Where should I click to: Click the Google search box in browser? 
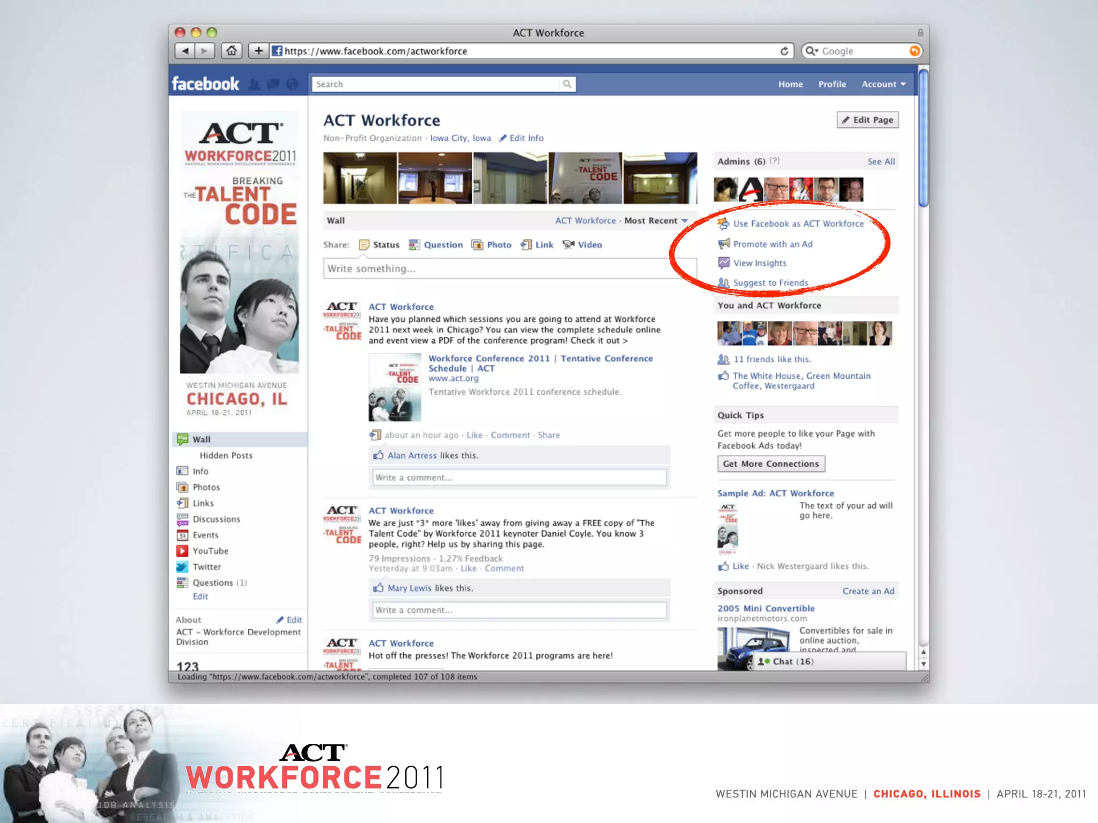click(862, 51)
